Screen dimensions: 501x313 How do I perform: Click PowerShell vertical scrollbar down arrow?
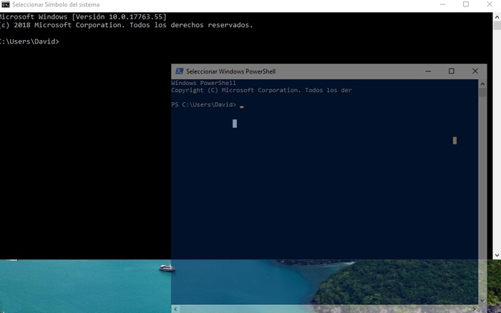482,300
